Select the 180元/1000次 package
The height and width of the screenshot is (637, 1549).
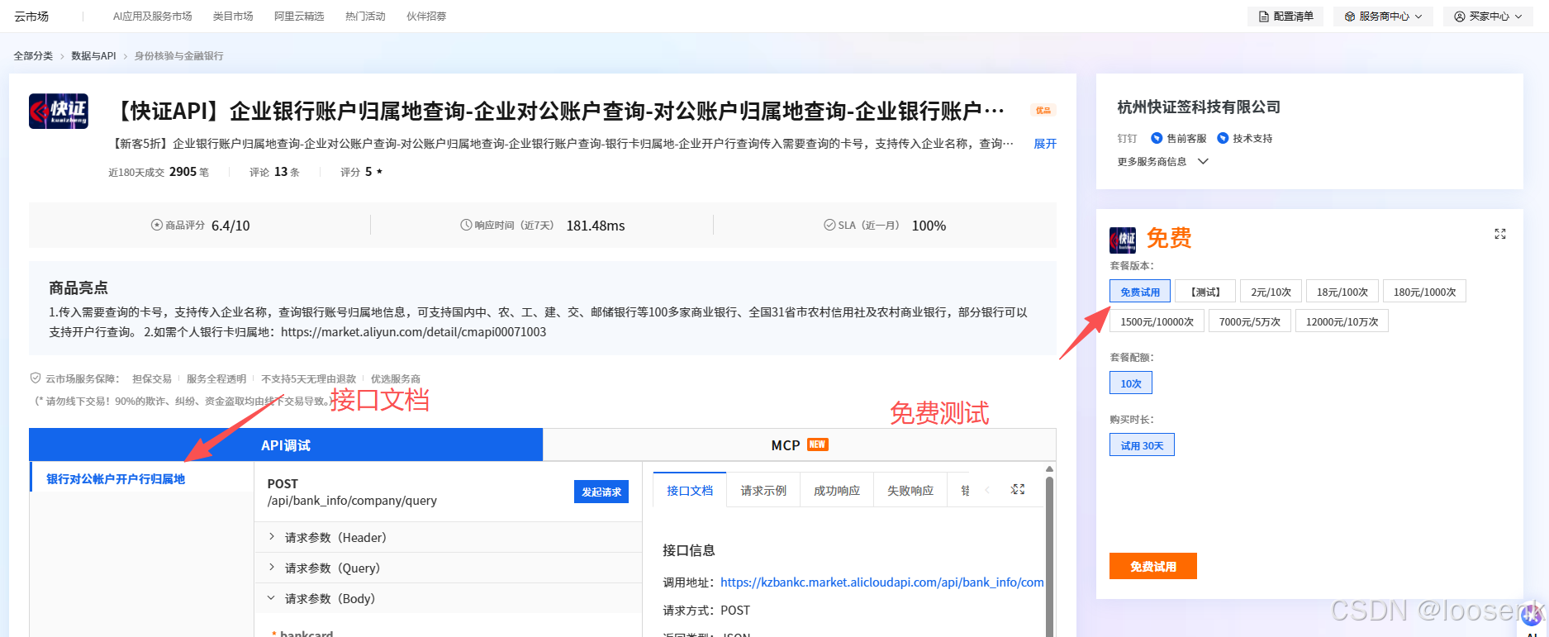pos(1425,292)
